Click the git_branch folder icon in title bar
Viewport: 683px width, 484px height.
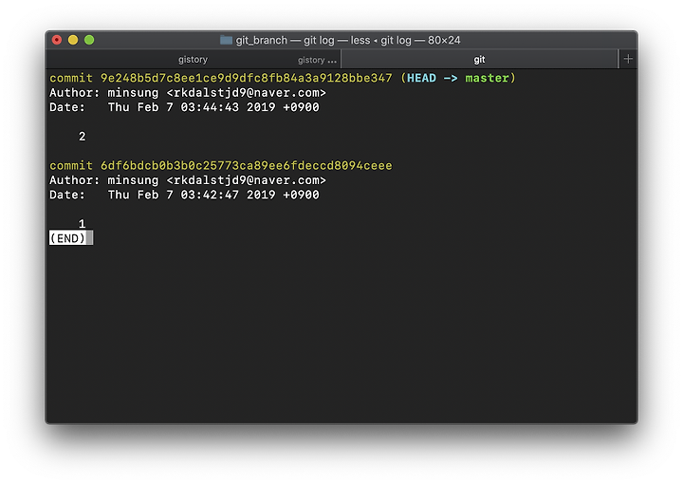(226, 40)
